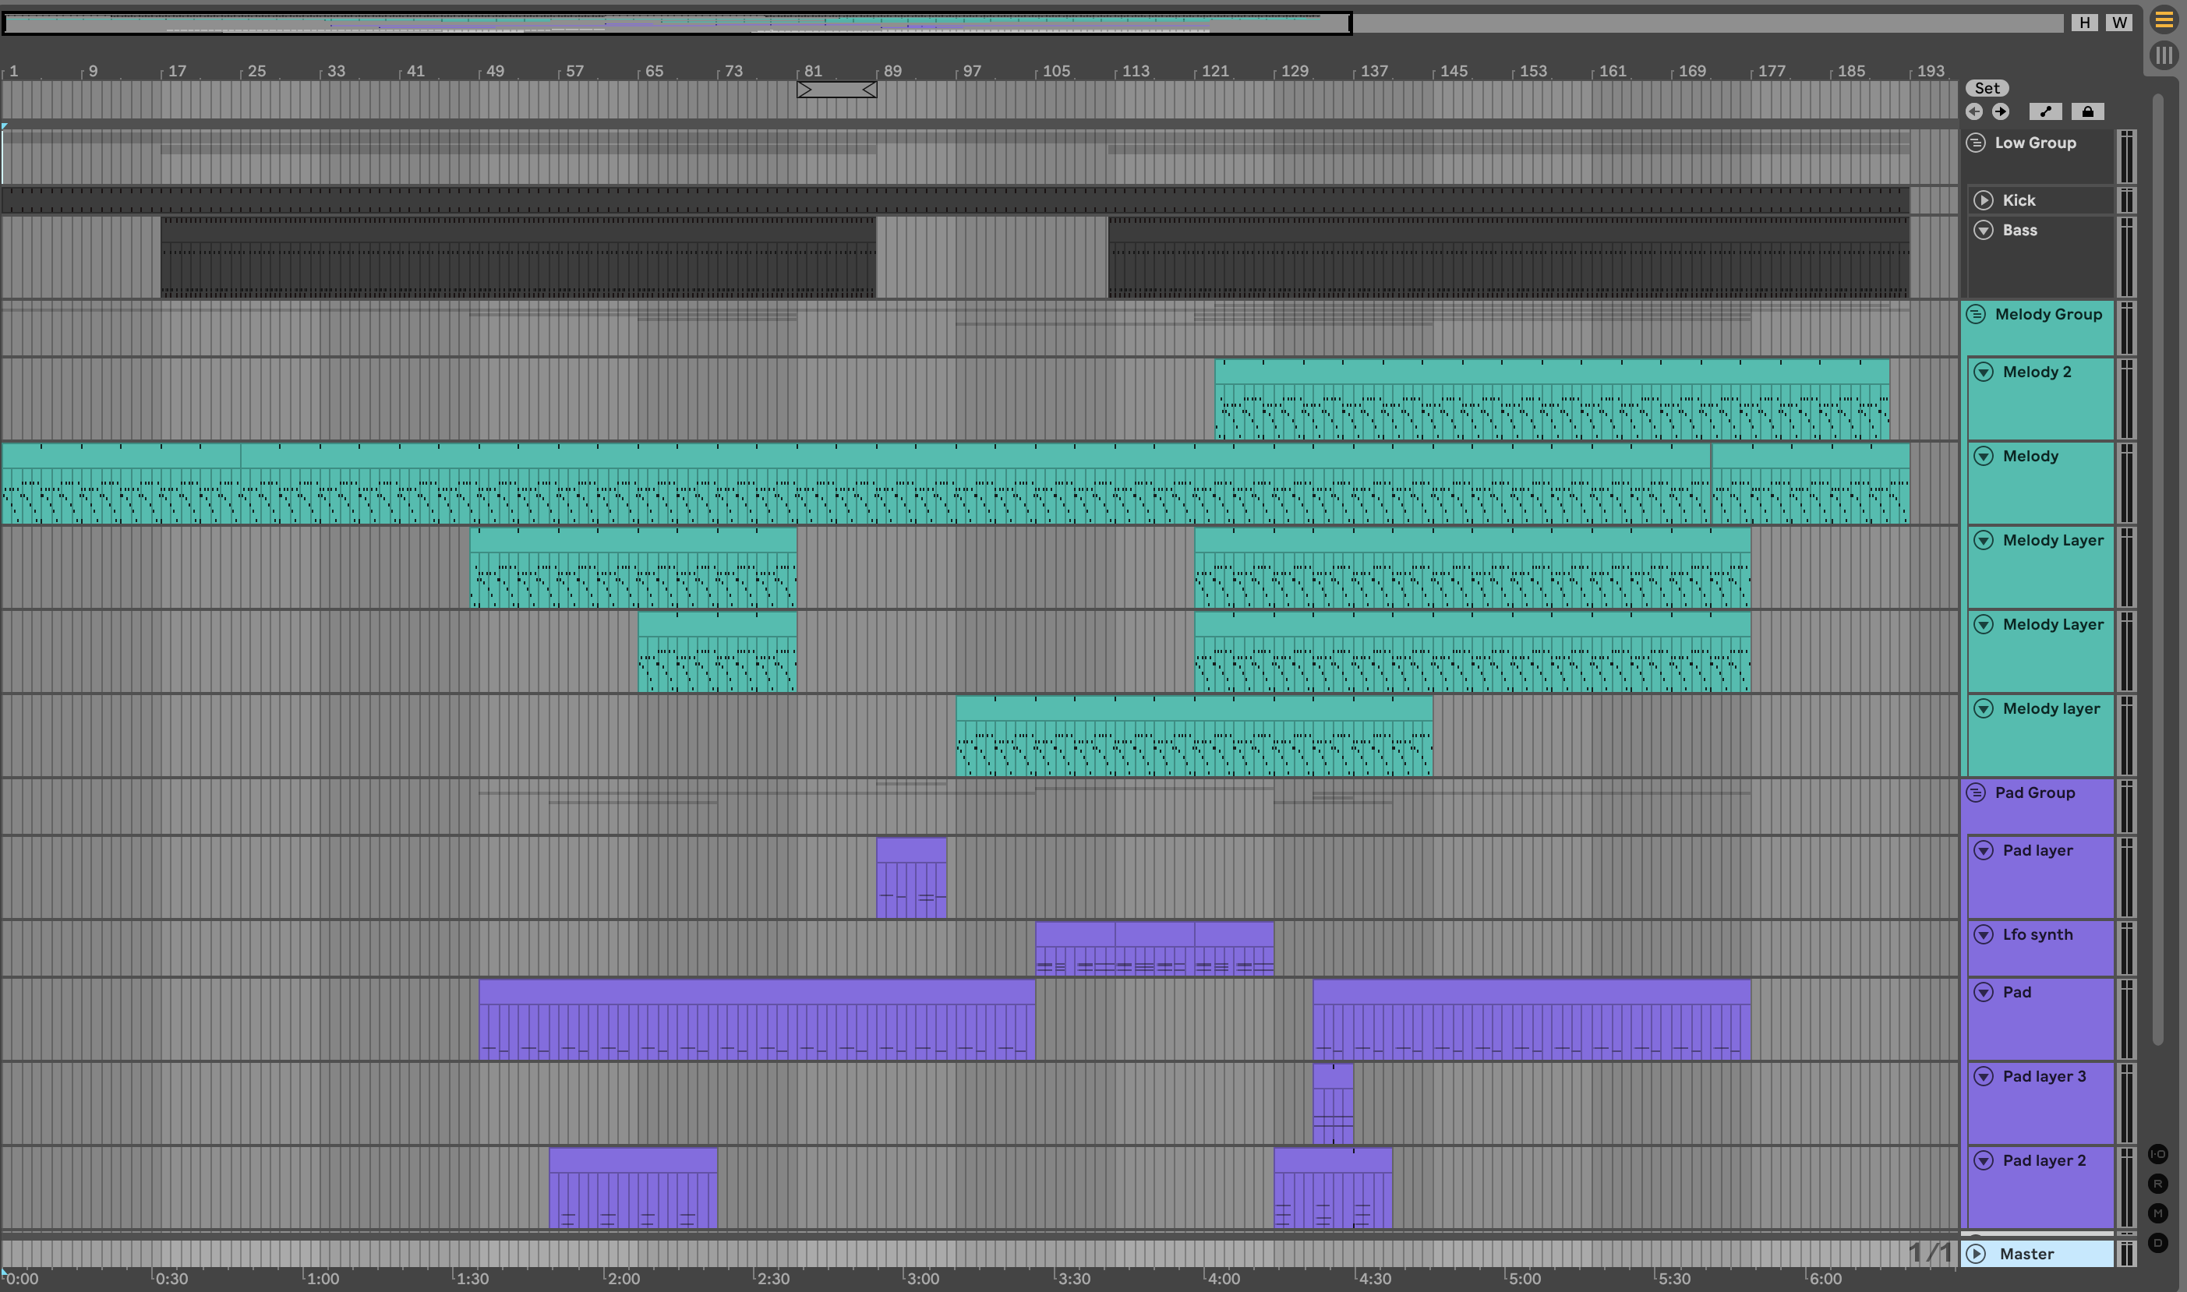Screen dimensions: 2187x1292
Task: Jump to previous locator arrow
Action: tap(1973, 111)
